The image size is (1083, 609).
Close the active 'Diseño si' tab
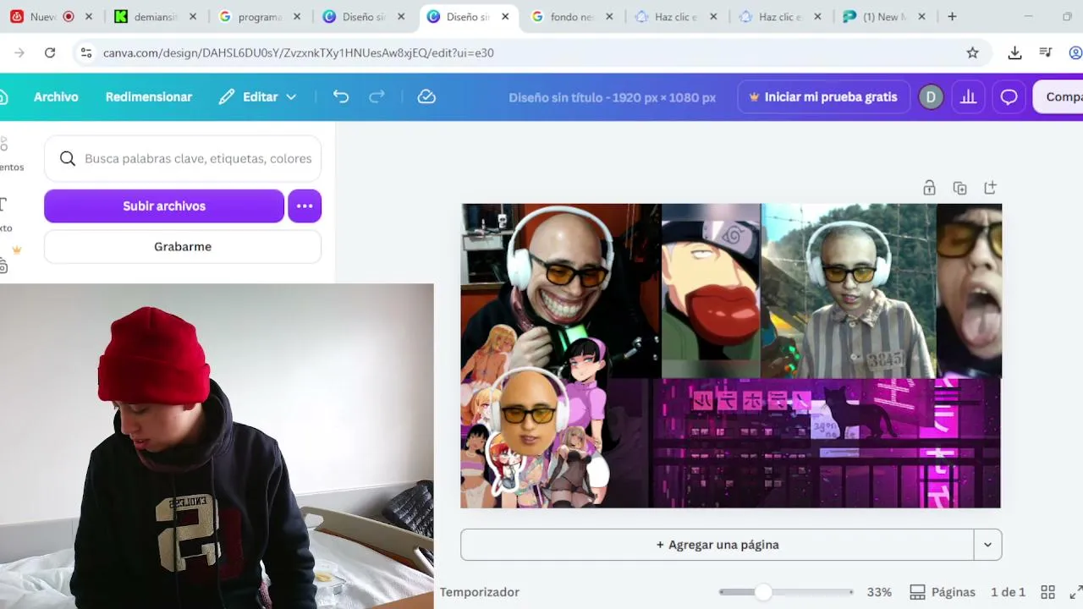[505, 17]
